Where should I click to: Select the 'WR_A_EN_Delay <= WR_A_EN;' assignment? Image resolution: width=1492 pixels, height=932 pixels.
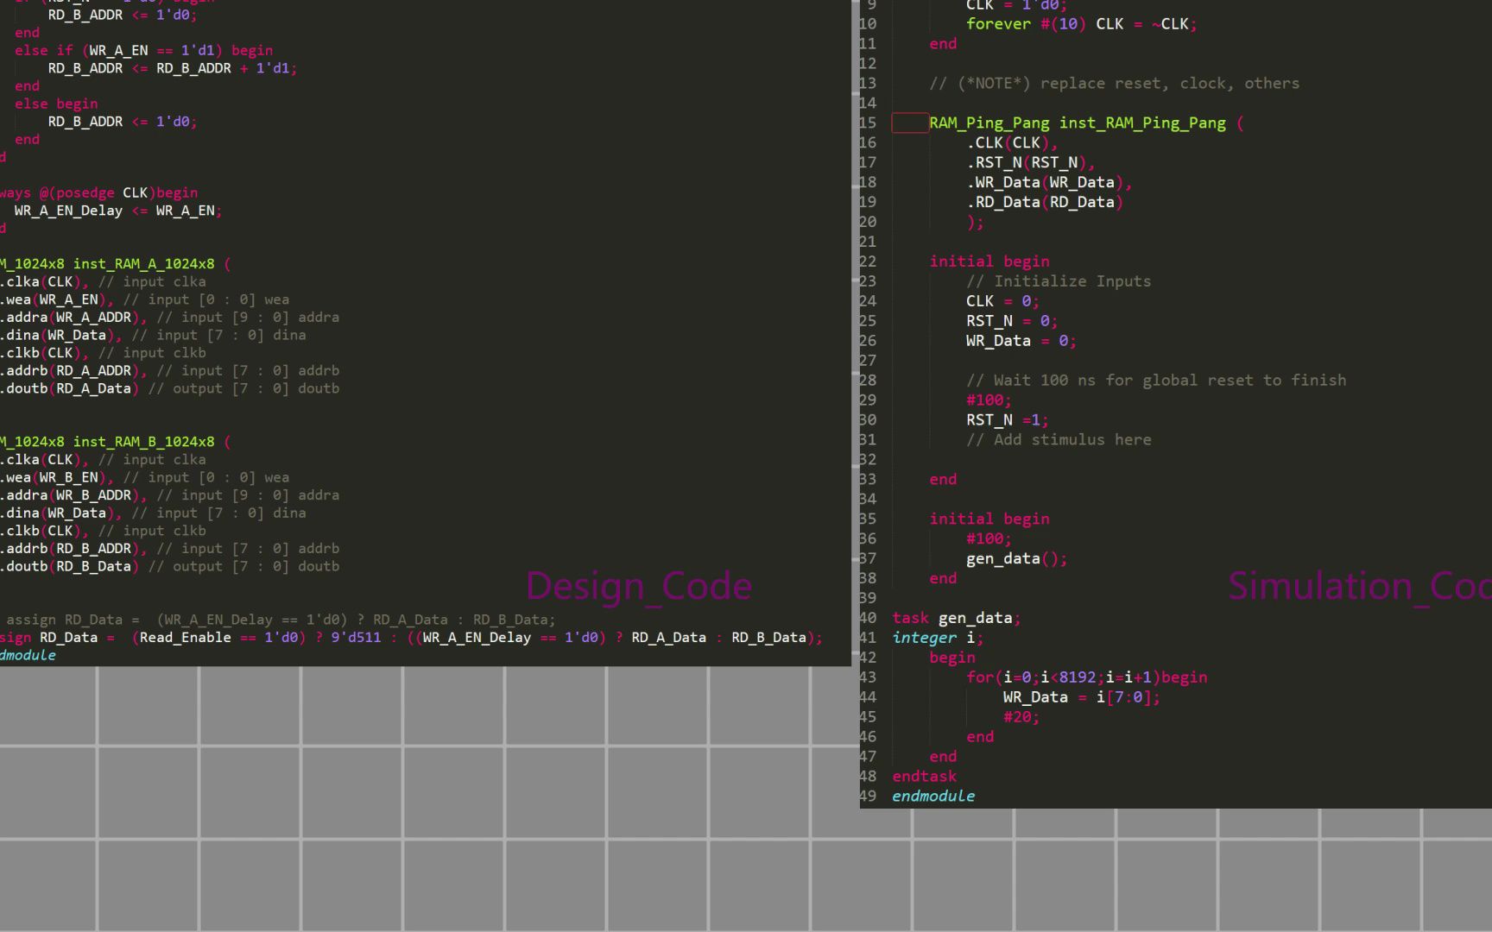[x=118, y=211]
